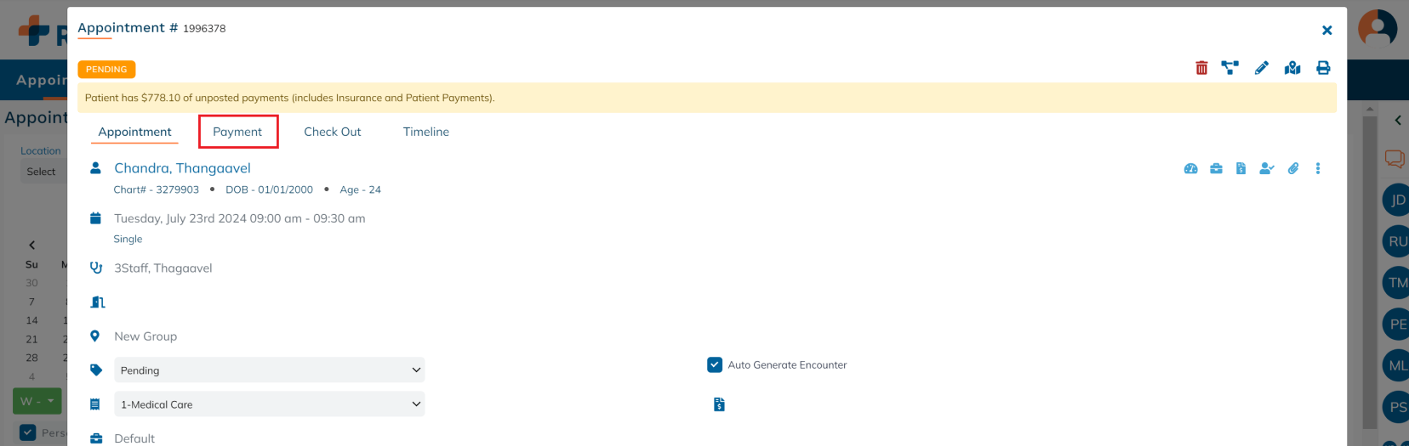The image size is (1409, 446).
Task: Go to the Timeline tab
Action: [x=425, y=132]
